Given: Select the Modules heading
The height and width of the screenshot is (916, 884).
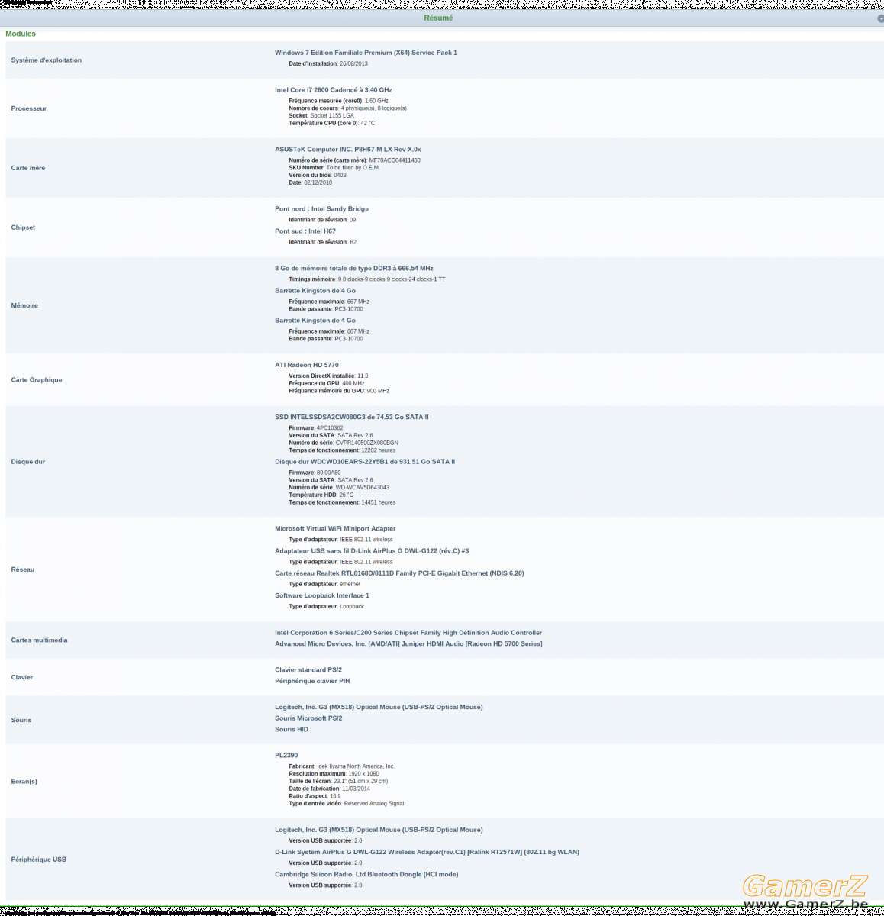Looking at the screenshot, I should point(21,34).
